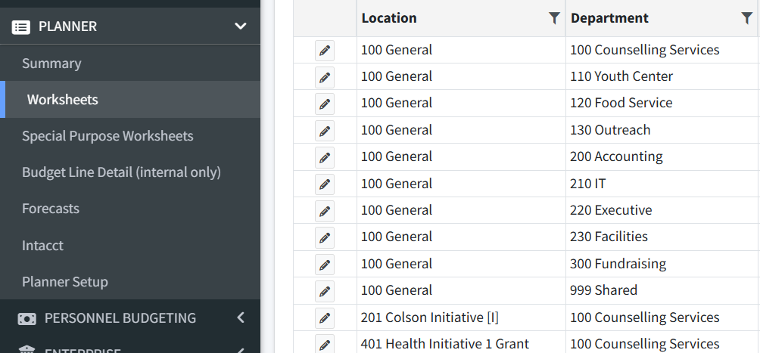Open Special Purpose Worksheets
The image size is (760, 353).
tap(107, 136)
